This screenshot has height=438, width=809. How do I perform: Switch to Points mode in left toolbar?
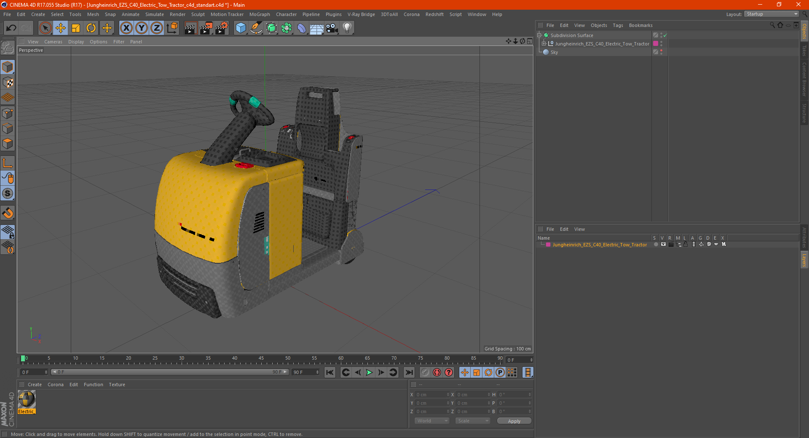tap(8, 113)
